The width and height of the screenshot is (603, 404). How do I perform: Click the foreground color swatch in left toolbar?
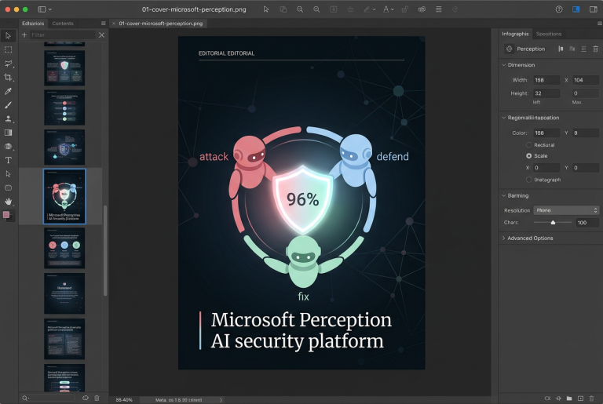pos(6,215)
